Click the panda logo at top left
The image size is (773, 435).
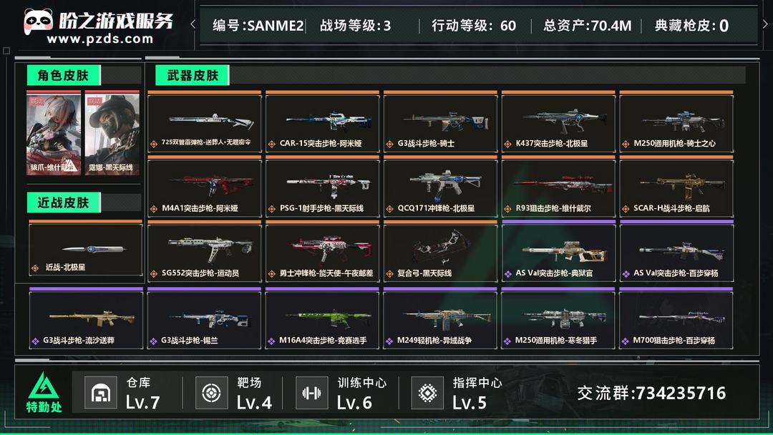38,21
